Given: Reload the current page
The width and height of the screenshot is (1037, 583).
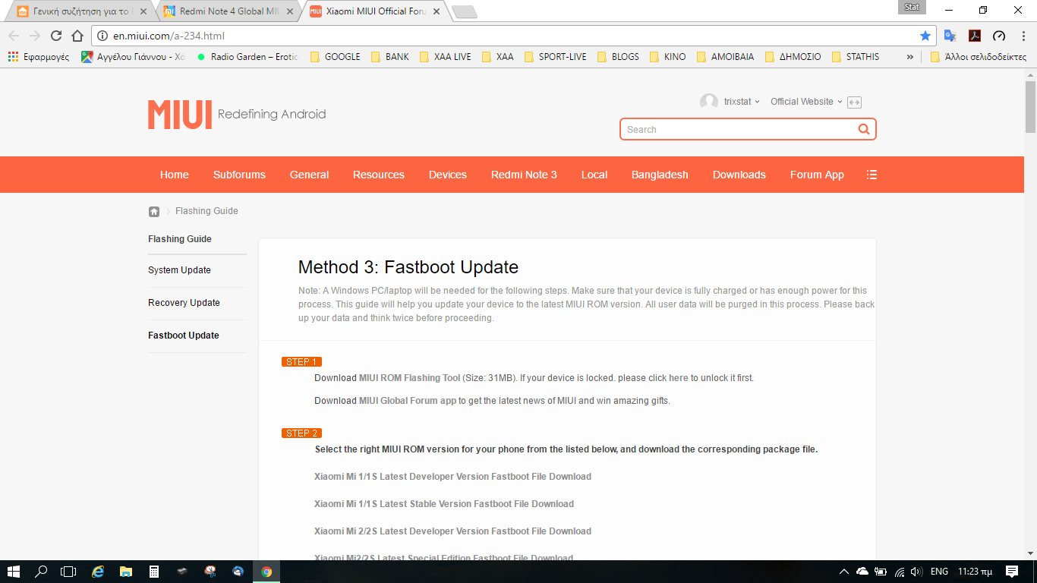Looking at the screenshot, I should (56, 36).
